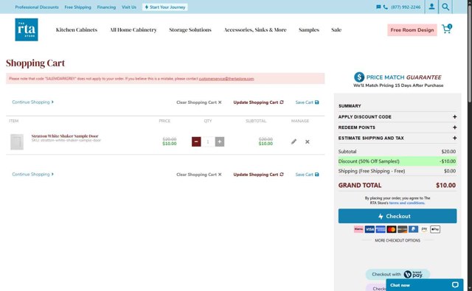Email customerservice@thertastore.com link in notice

coord(226,79)
